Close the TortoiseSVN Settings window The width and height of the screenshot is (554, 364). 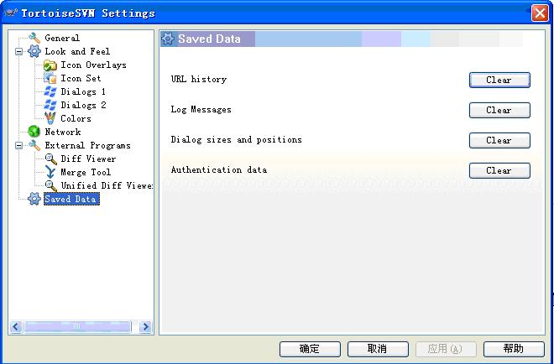[540, 13]
